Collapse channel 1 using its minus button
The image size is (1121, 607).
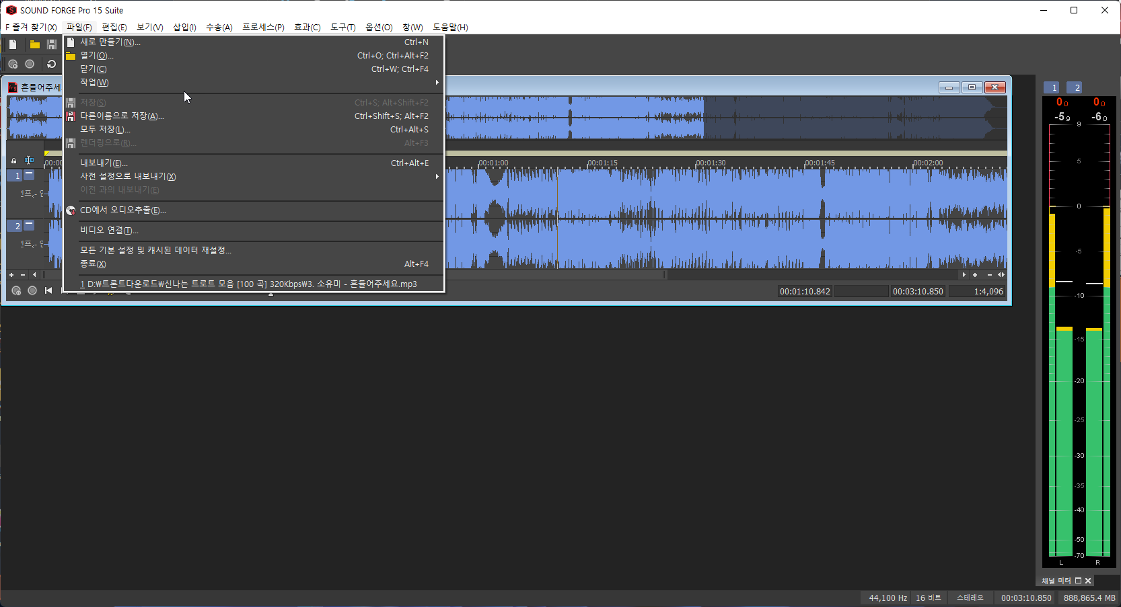click(29, 175)
